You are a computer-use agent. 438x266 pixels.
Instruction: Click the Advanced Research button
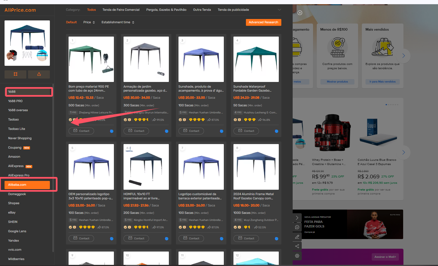263,22
